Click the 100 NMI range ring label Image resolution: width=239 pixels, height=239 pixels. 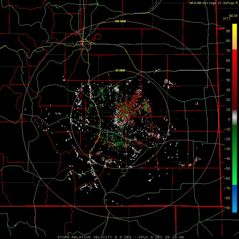tap(120, 21)
